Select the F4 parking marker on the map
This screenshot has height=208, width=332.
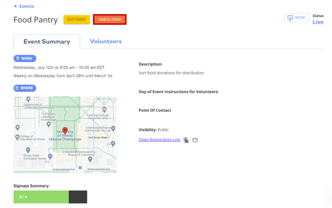point(113,144)
